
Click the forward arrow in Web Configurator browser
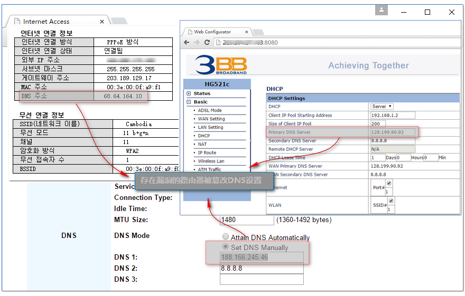197,42
